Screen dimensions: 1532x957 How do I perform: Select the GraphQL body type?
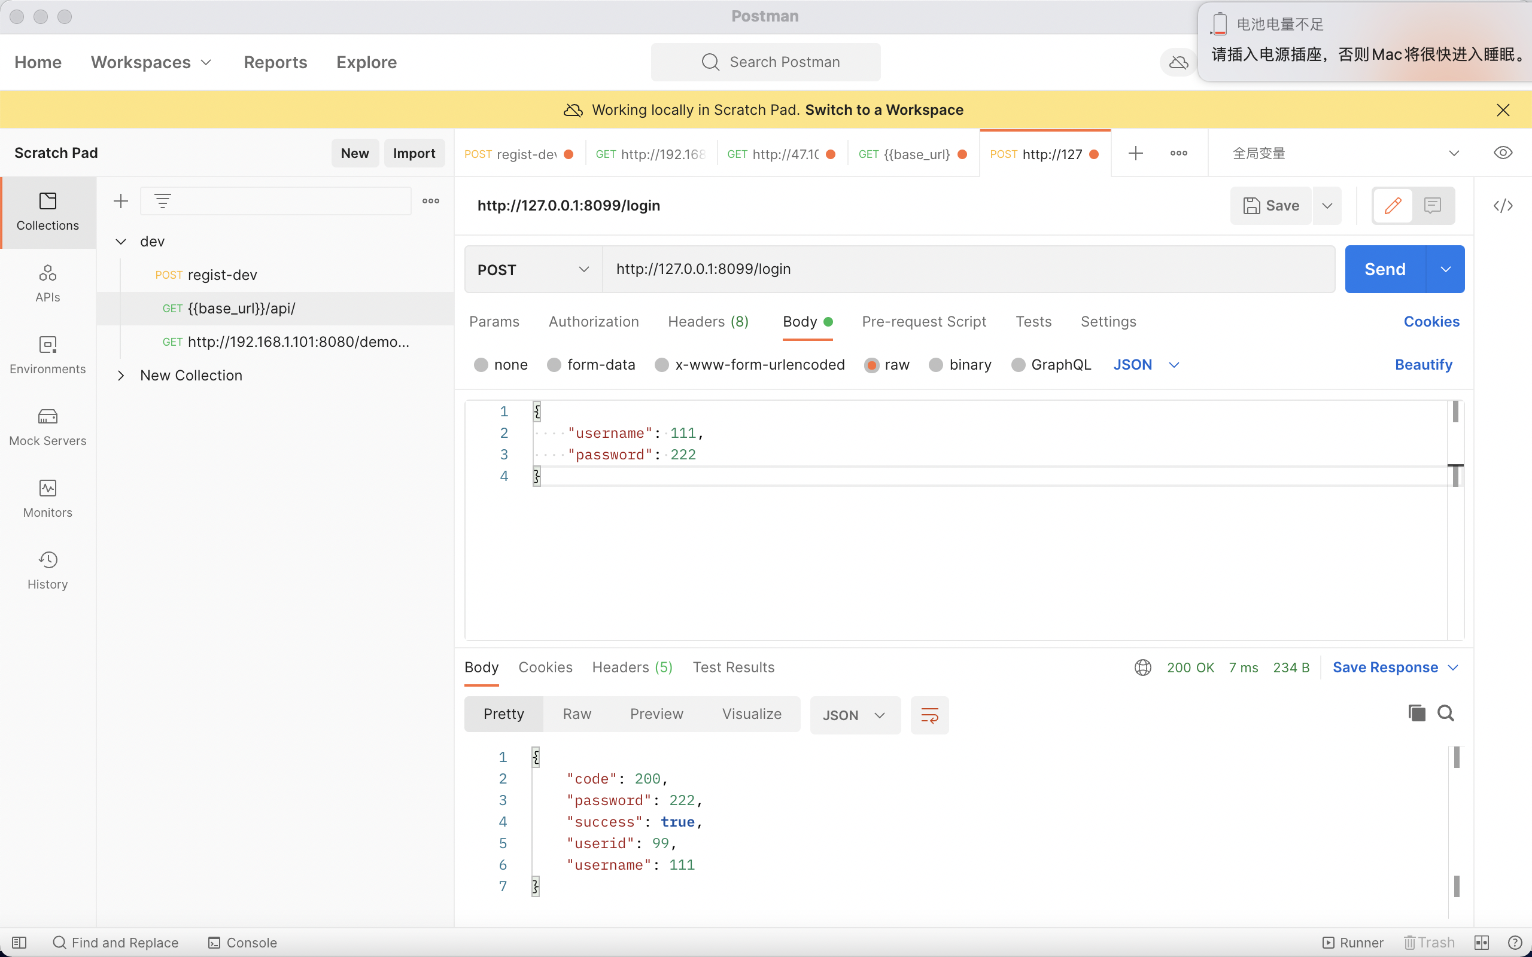point(1018,365)
